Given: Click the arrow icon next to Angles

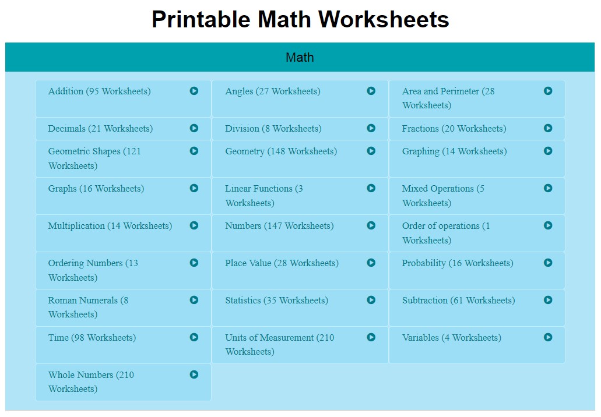Looking at the screenshot, I should coord(371,91).
